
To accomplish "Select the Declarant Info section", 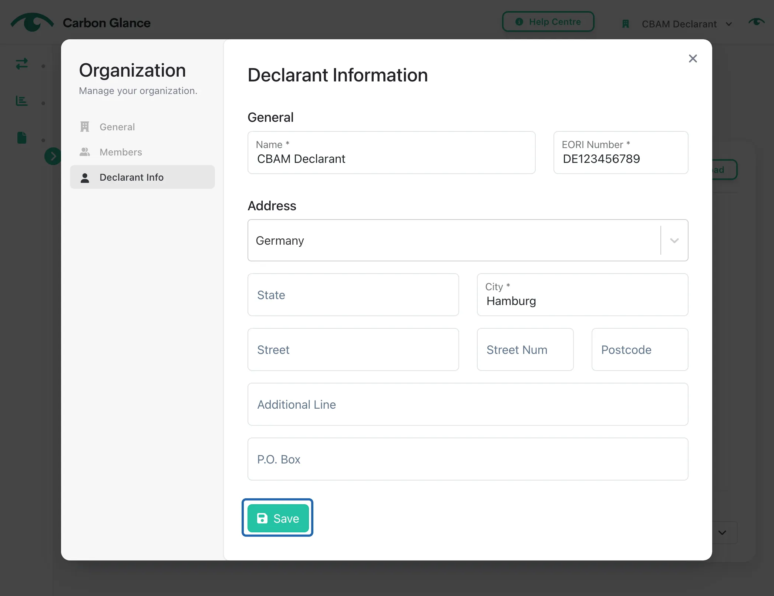I will (142, 177).
